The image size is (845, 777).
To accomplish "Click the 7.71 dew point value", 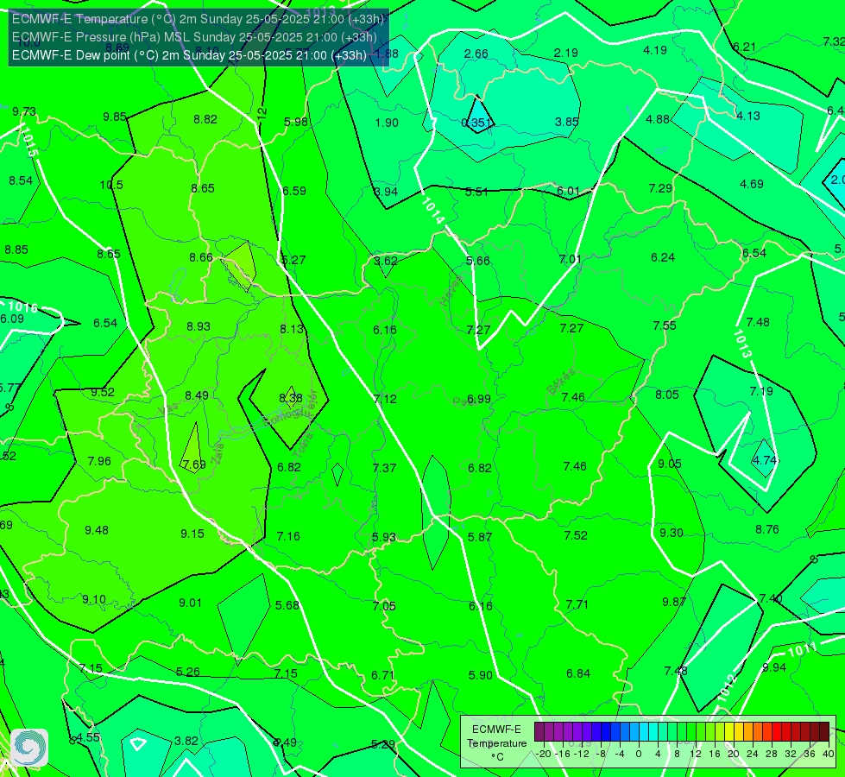I will (577, 604).
